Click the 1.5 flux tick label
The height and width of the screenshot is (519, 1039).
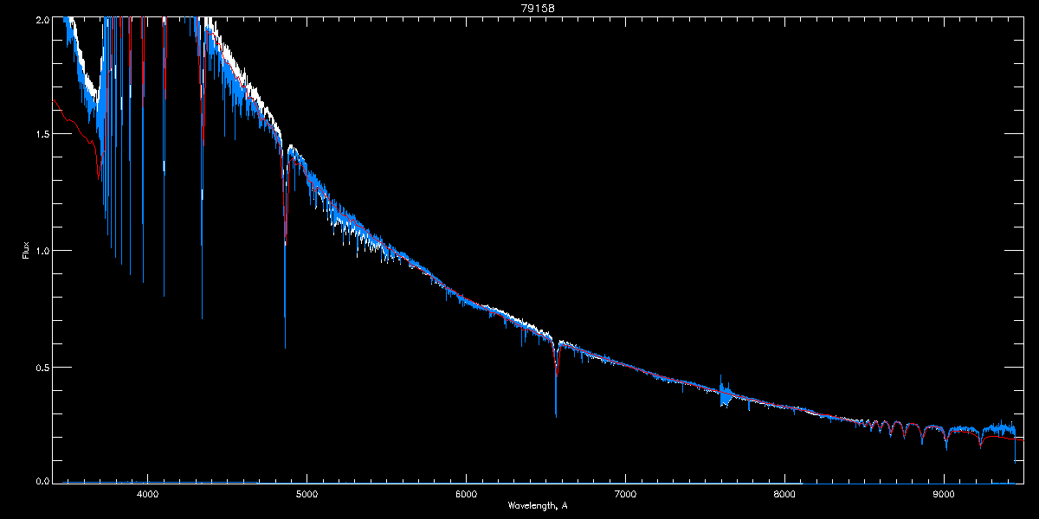[41, 134]
